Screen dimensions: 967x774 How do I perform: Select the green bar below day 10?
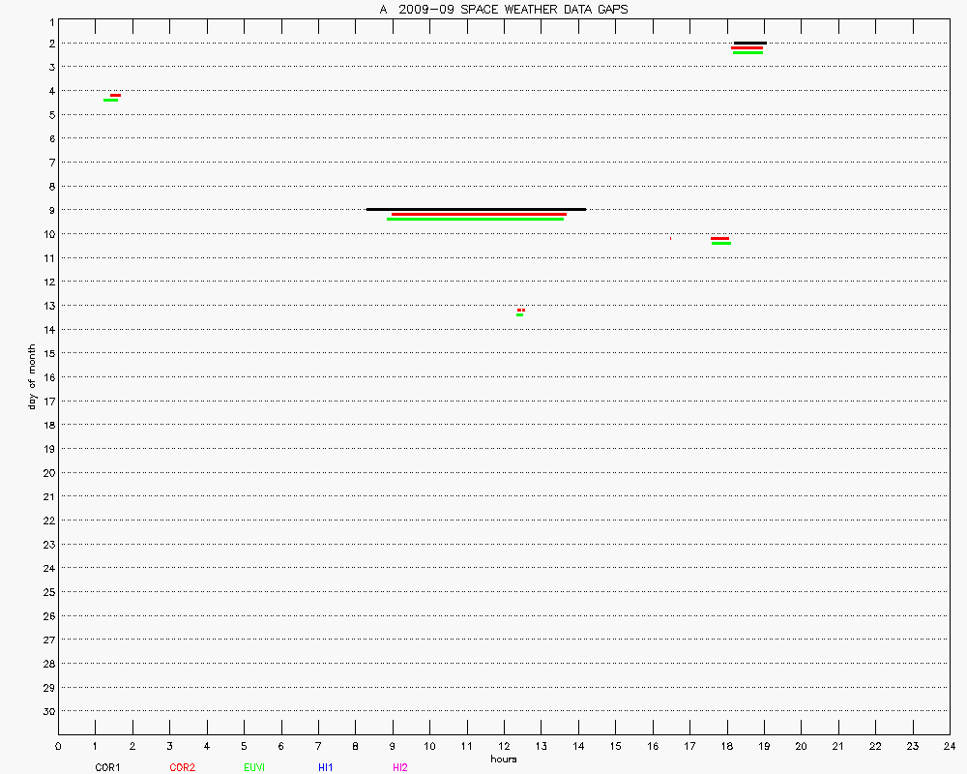click(x=721, y=243)
